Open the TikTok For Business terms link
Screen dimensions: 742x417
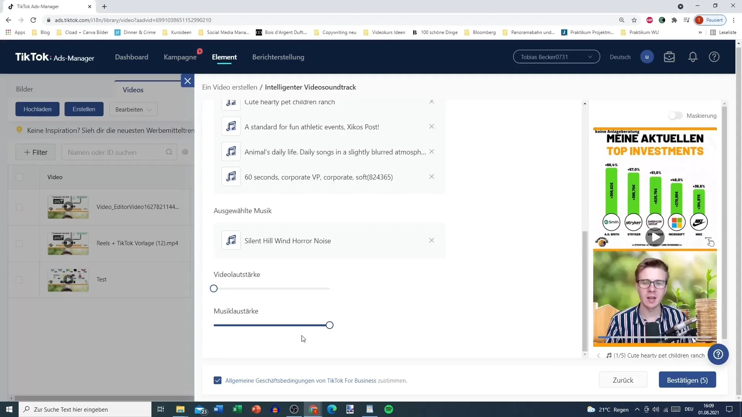pos(301,380)
